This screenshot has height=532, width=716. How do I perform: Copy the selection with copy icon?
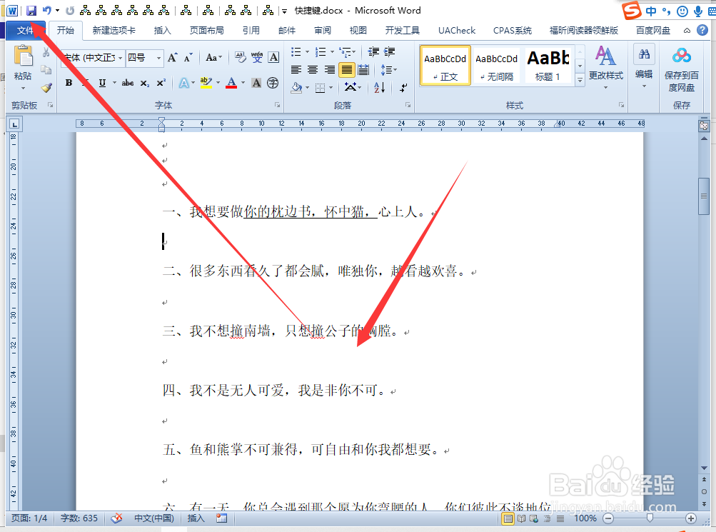pos(46,69)
